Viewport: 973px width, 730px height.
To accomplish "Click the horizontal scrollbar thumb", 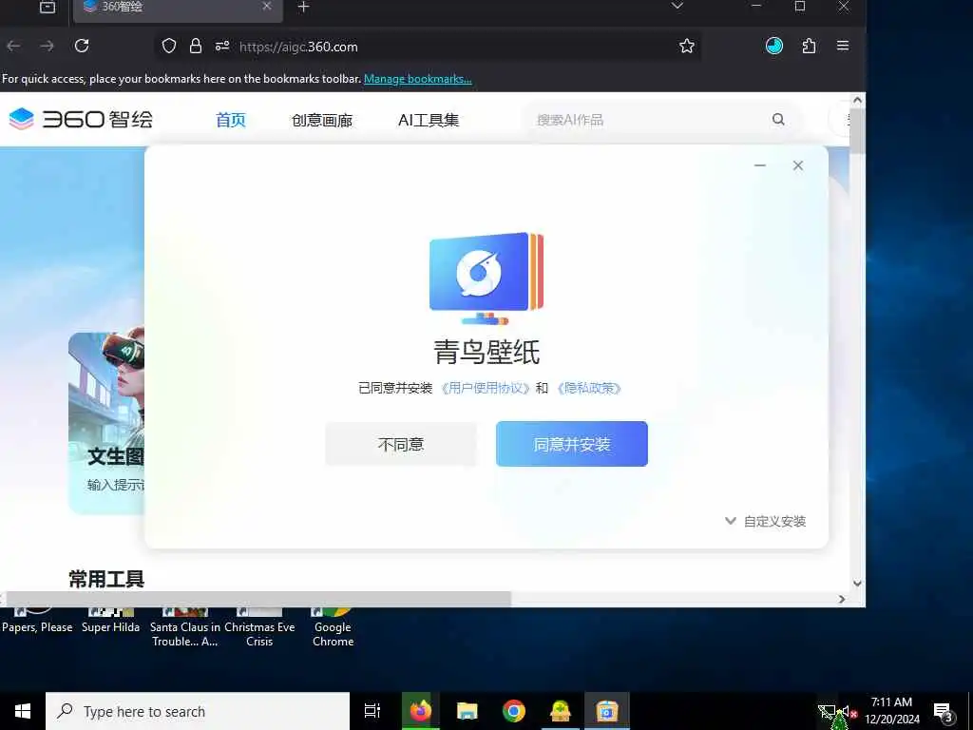I will [258, 599].
